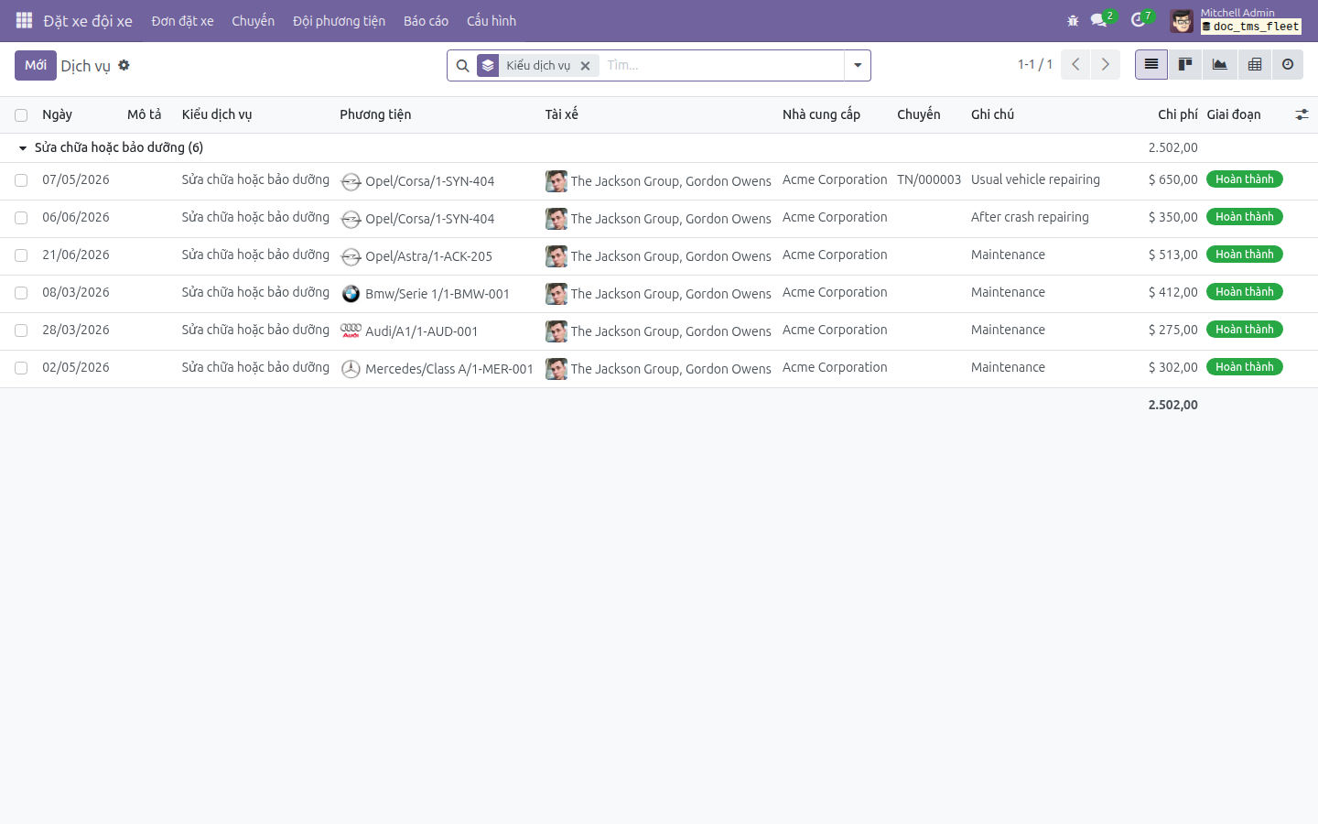1318x824 pixels.
Task: Open the activities clock icon
Action: click(1139, 20)
